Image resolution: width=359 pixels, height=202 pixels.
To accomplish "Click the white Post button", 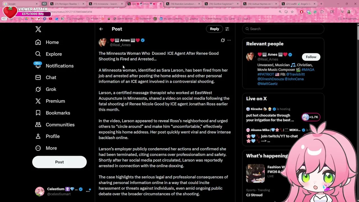I will click(59, 162).
